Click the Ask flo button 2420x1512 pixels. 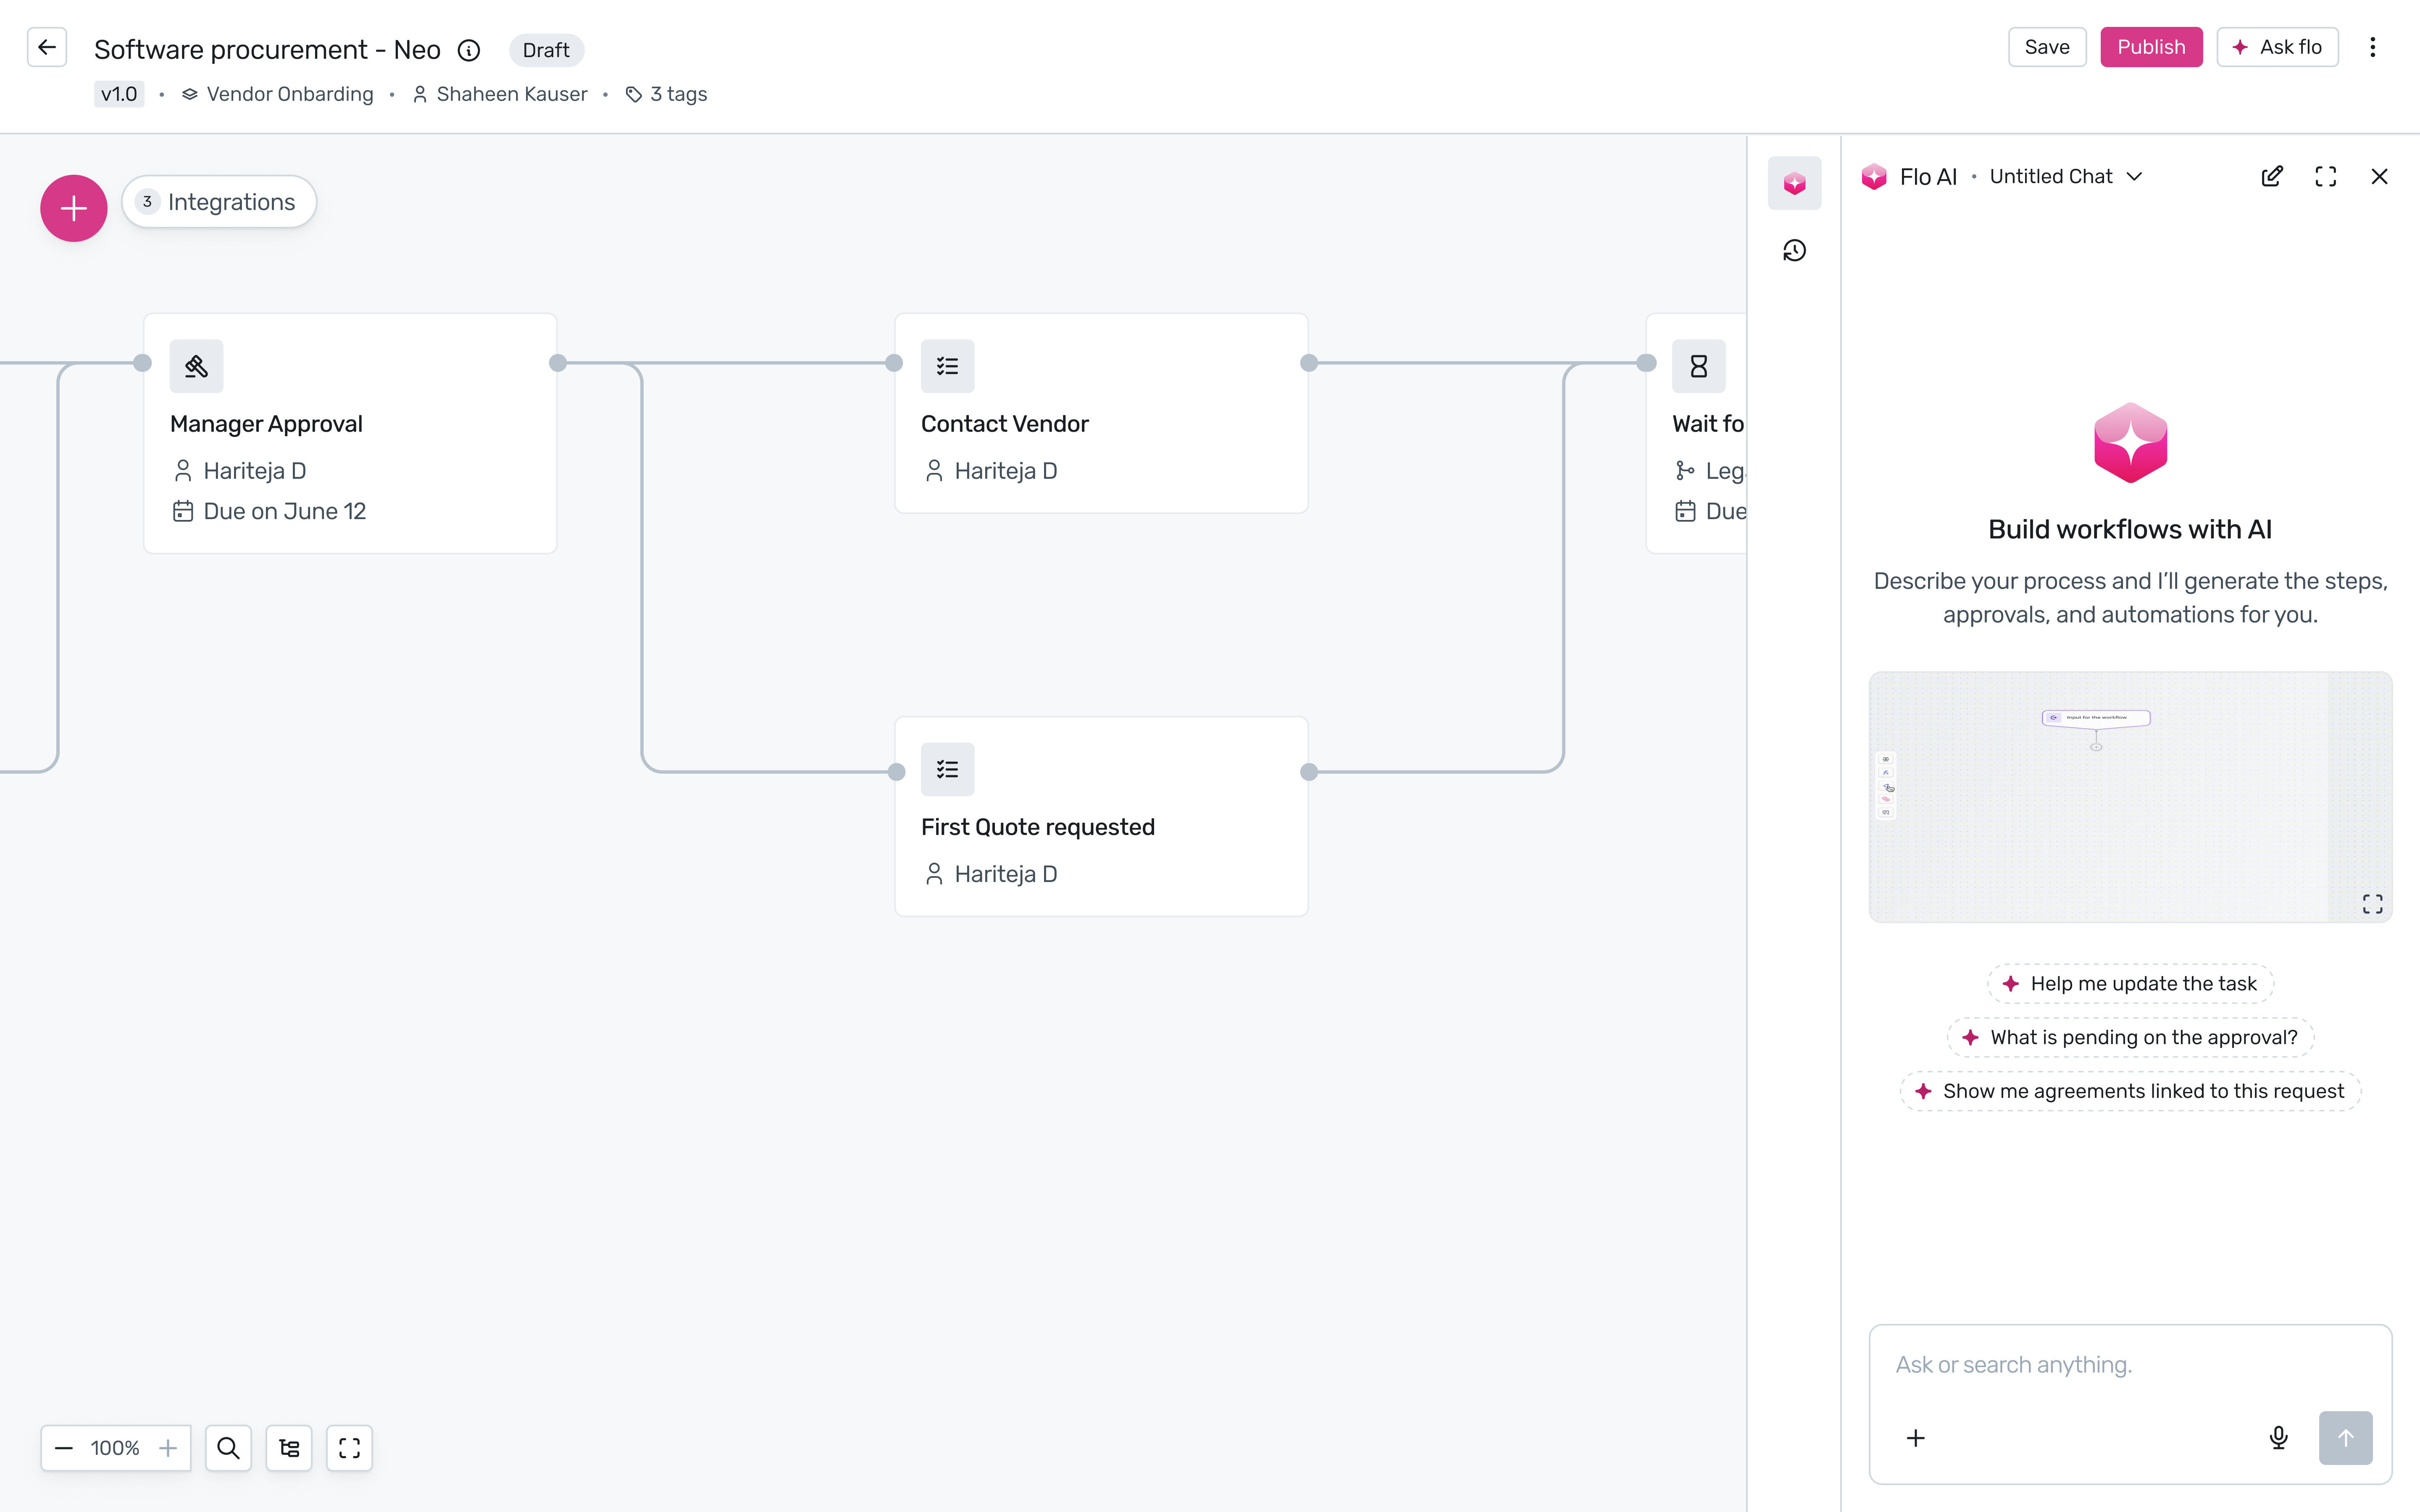(2277, 47)
